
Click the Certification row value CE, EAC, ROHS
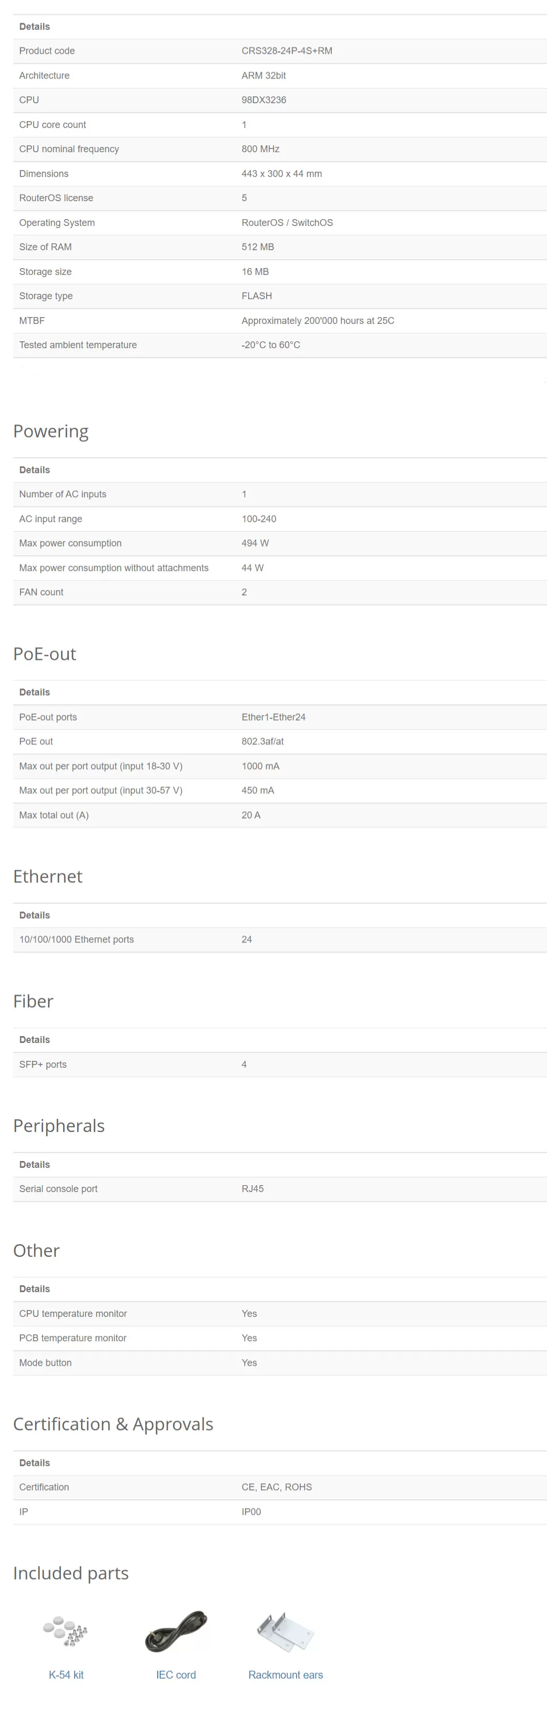tap(277, 1487)
